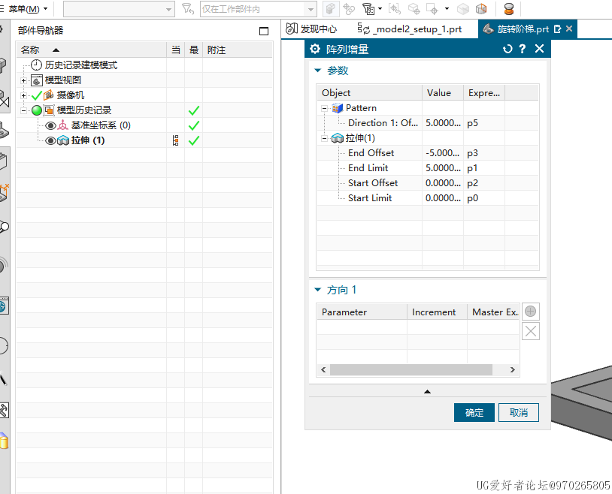Click the dependency icon in 拉伸 row
Viewport: 612px width, 494px height.
point(176,140)
